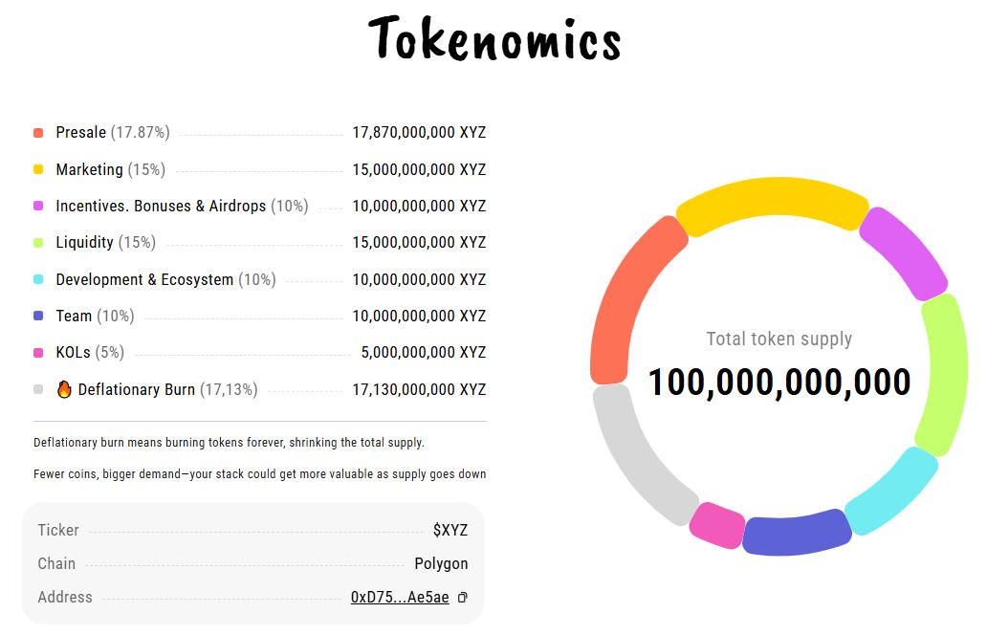Click the 100,000,000,000 total supply number

[x=779, y=383]
